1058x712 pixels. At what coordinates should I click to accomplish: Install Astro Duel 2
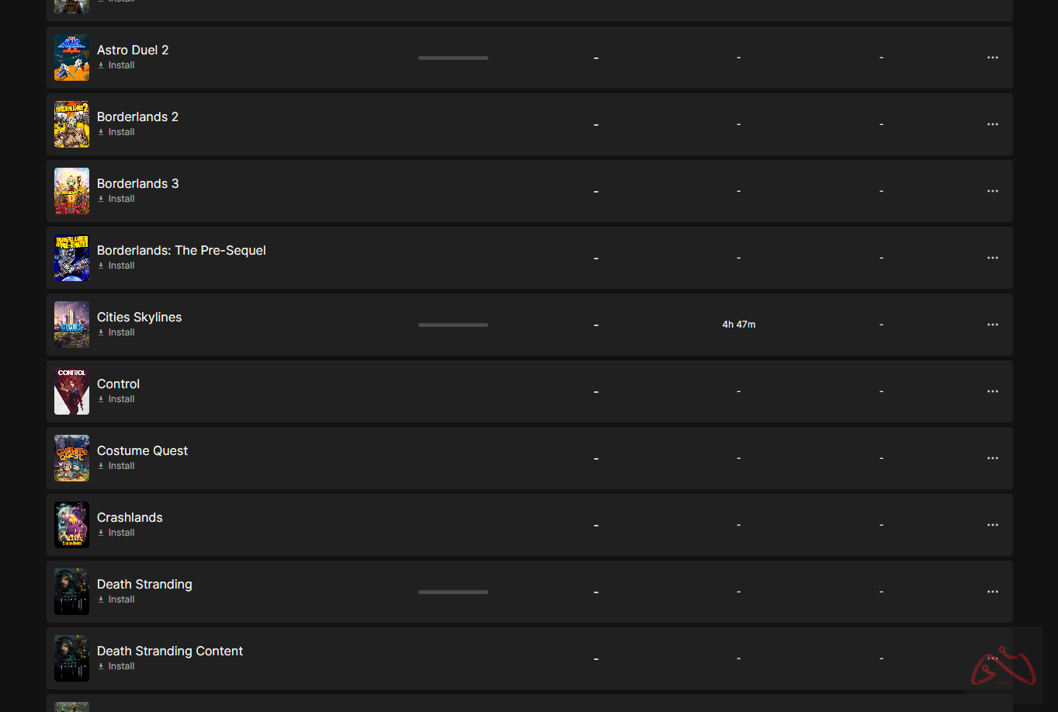(x=121, y=65)
